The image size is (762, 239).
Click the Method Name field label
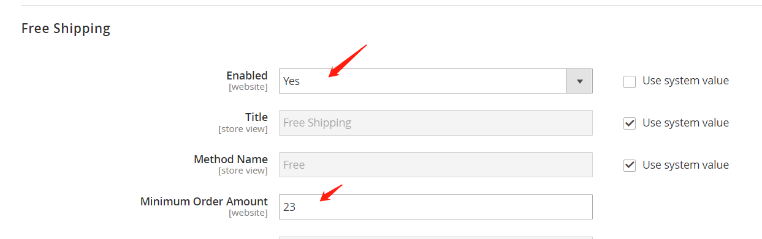coord(231,159)
